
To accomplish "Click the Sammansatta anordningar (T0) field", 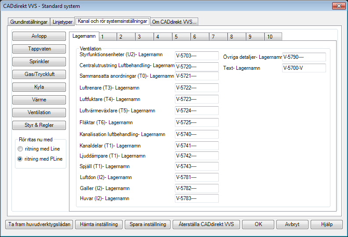I will (197, 76).
